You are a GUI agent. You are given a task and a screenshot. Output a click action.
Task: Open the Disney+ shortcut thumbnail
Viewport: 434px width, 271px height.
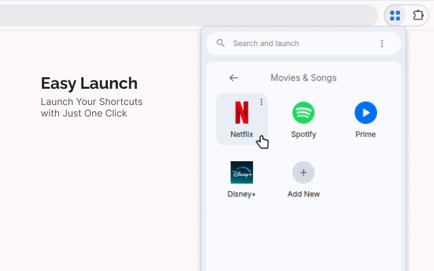pyautogui.click(x=241, y=172)
